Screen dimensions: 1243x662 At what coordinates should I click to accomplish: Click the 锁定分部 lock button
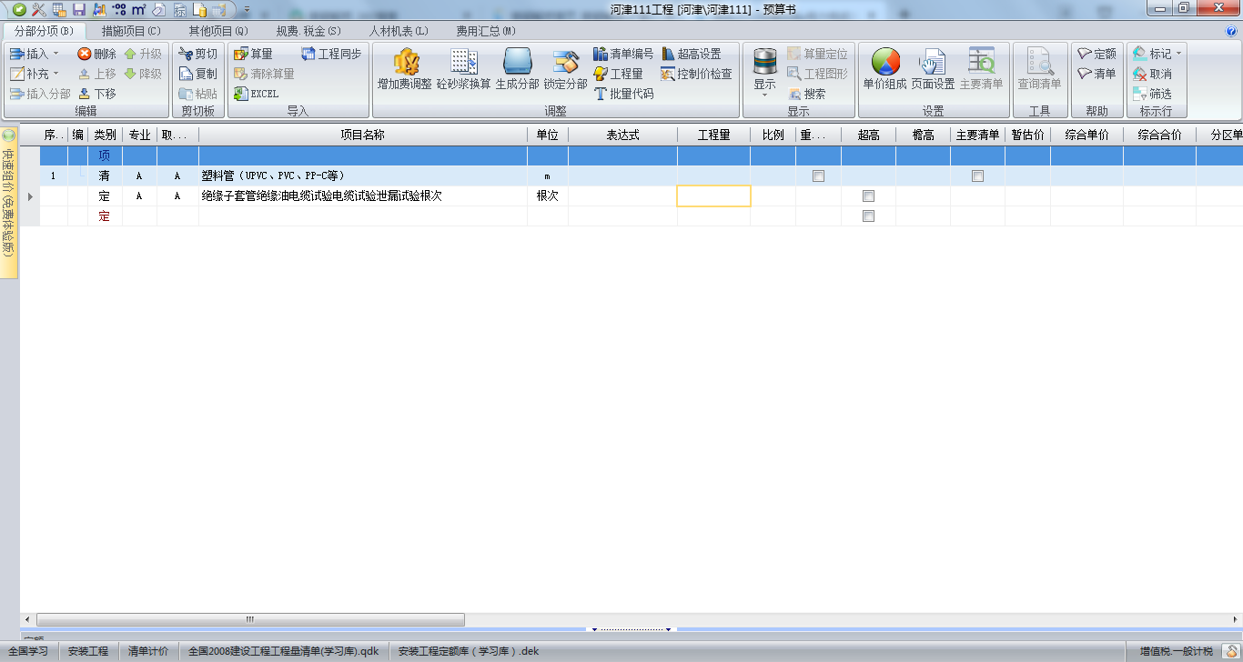[x=566, y=69]
